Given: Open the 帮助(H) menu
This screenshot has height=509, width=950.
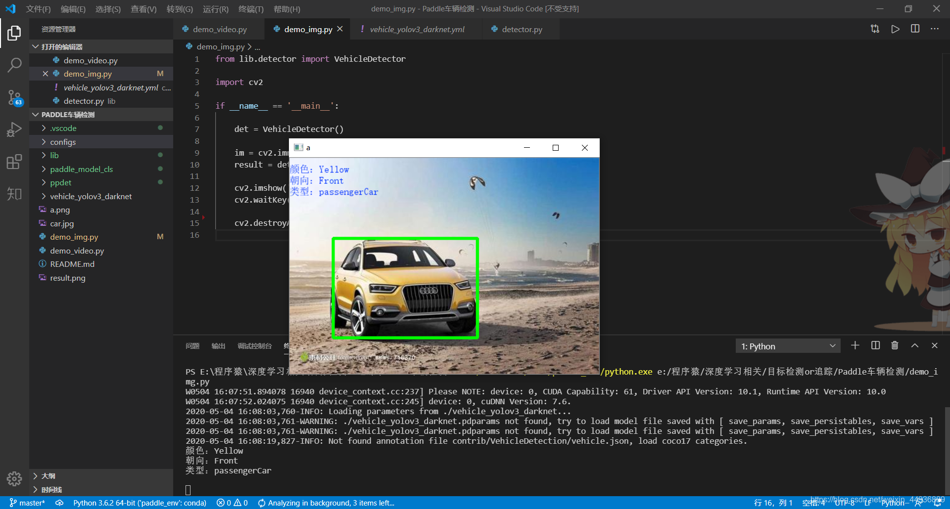Looking at the screenshot, I should tap(287, 9).
